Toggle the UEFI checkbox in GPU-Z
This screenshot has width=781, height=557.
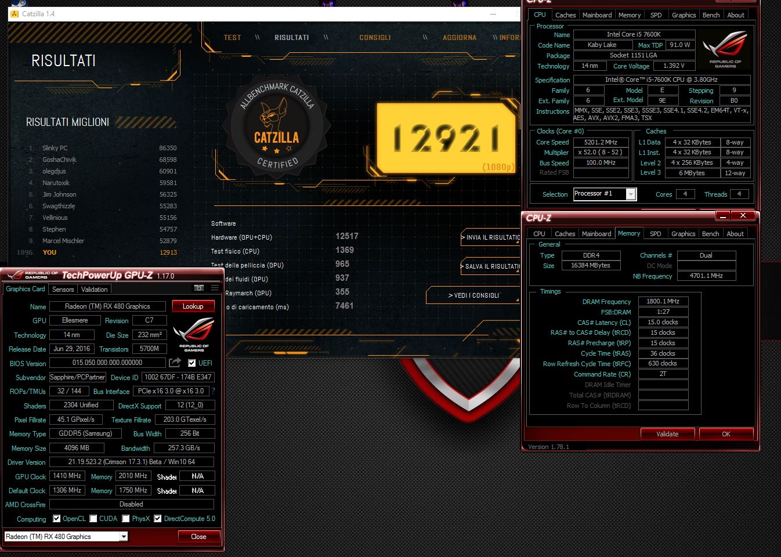(x=192, y=363)
